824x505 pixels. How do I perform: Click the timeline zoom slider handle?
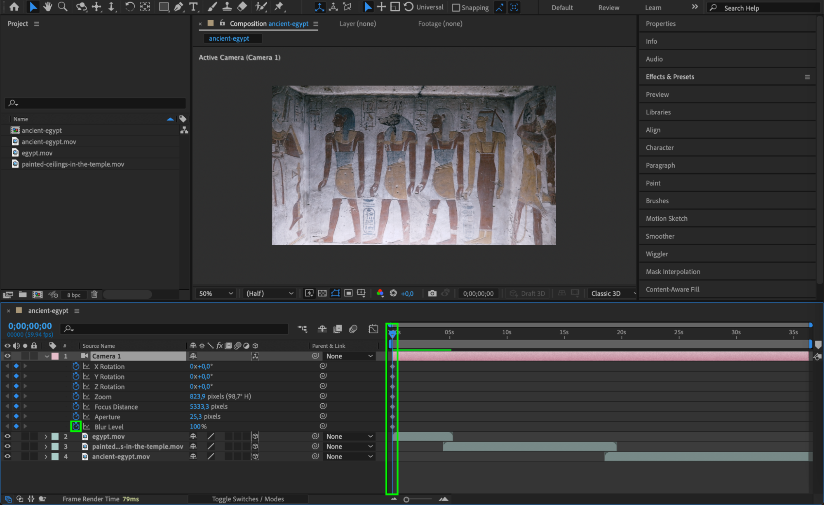click(406, 499)
